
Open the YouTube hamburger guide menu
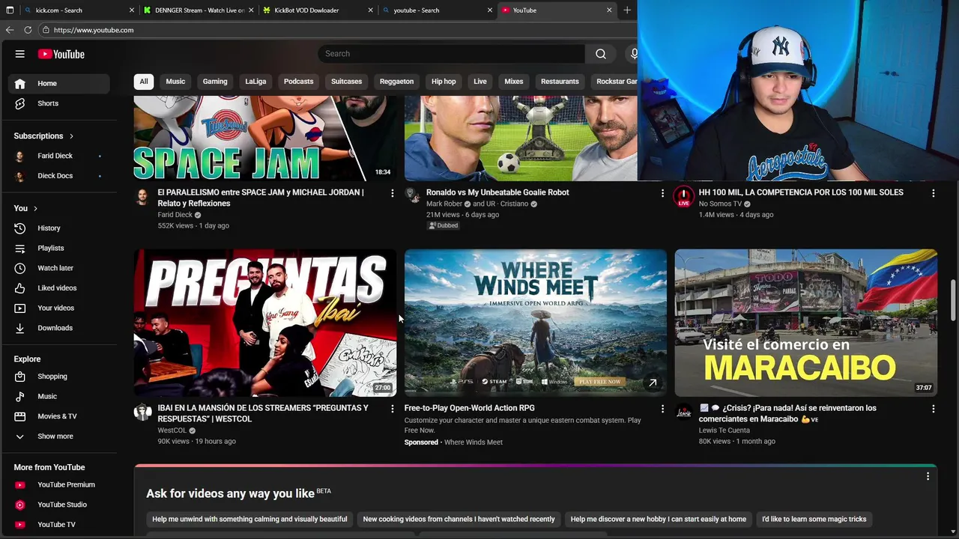(20, 54)
